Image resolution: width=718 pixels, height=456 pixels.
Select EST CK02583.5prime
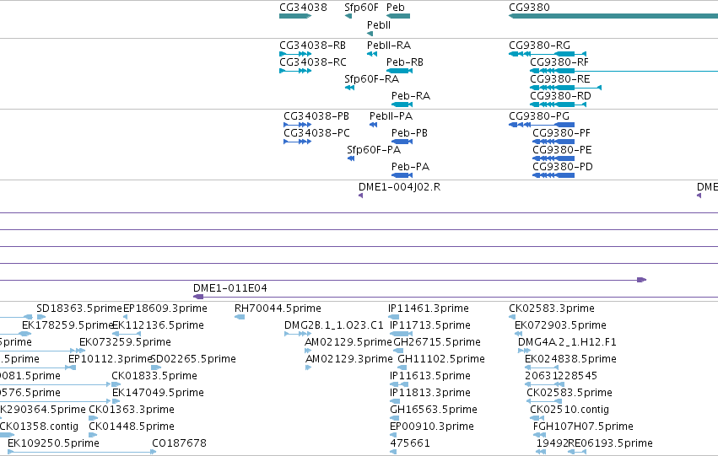click(570, 394)
